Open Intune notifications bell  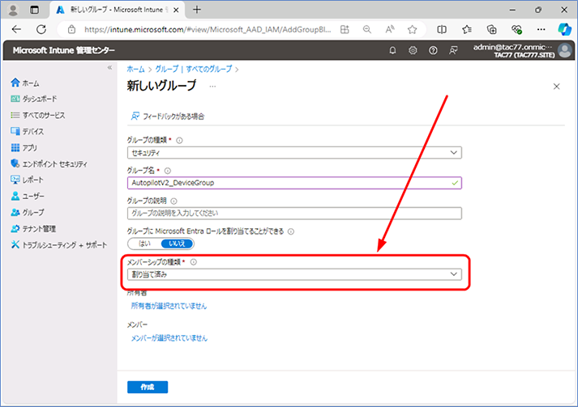click(392, 50)
